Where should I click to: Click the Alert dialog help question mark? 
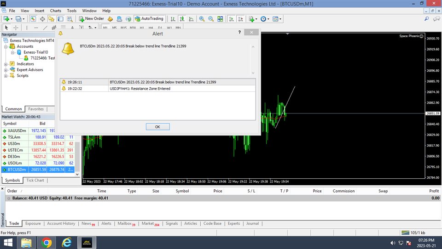point(239,32)
